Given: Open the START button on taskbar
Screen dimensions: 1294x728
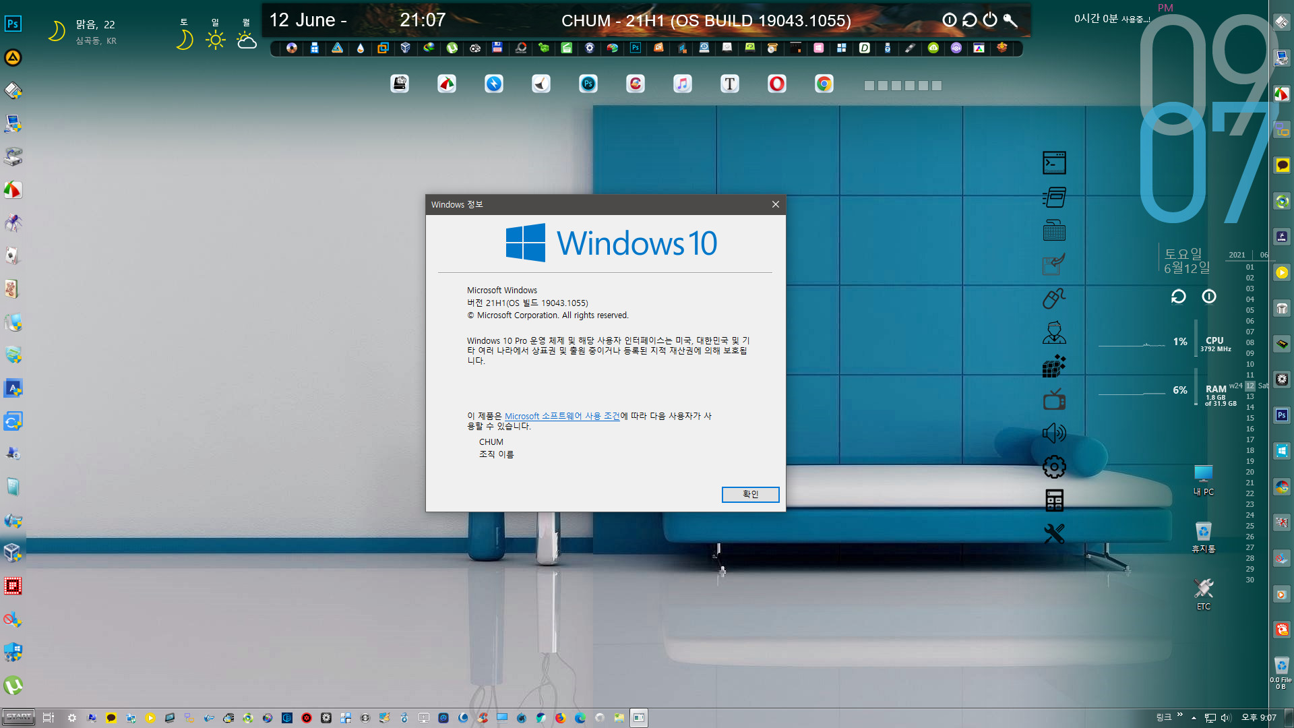Looking at the screenshot, I should [x=19, y=717].
